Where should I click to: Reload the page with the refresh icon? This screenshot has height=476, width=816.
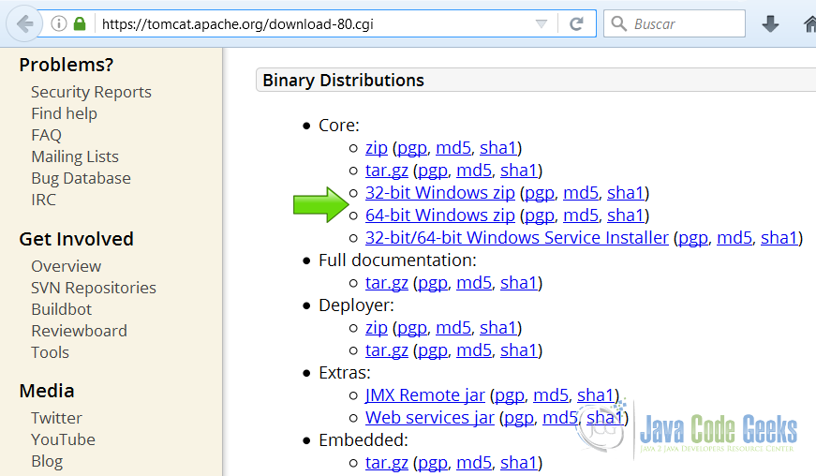pos(576,24)
